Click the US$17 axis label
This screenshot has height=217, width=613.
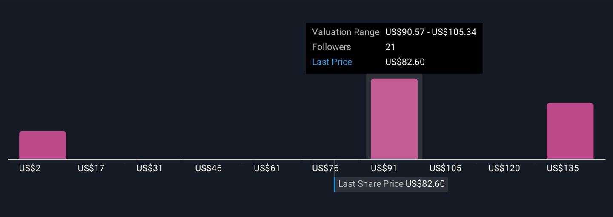91,168
